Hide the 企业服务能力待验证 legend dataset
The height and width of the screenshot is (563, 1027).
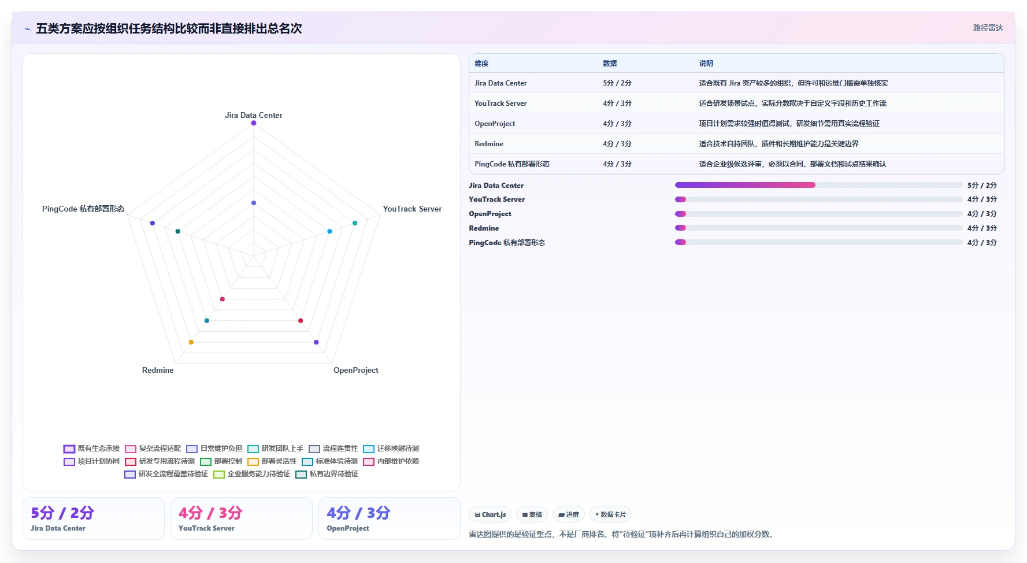point(251,474)
